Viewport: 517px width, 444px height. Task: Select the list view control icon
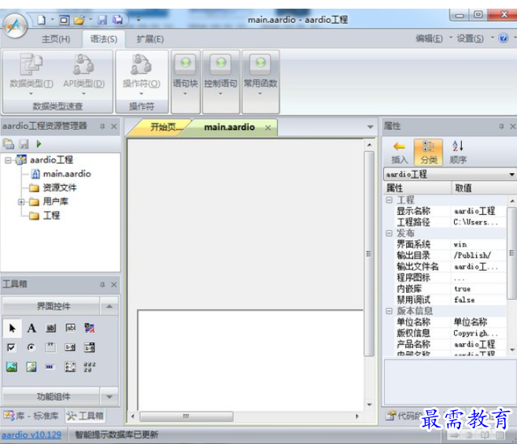pos(70,367)
